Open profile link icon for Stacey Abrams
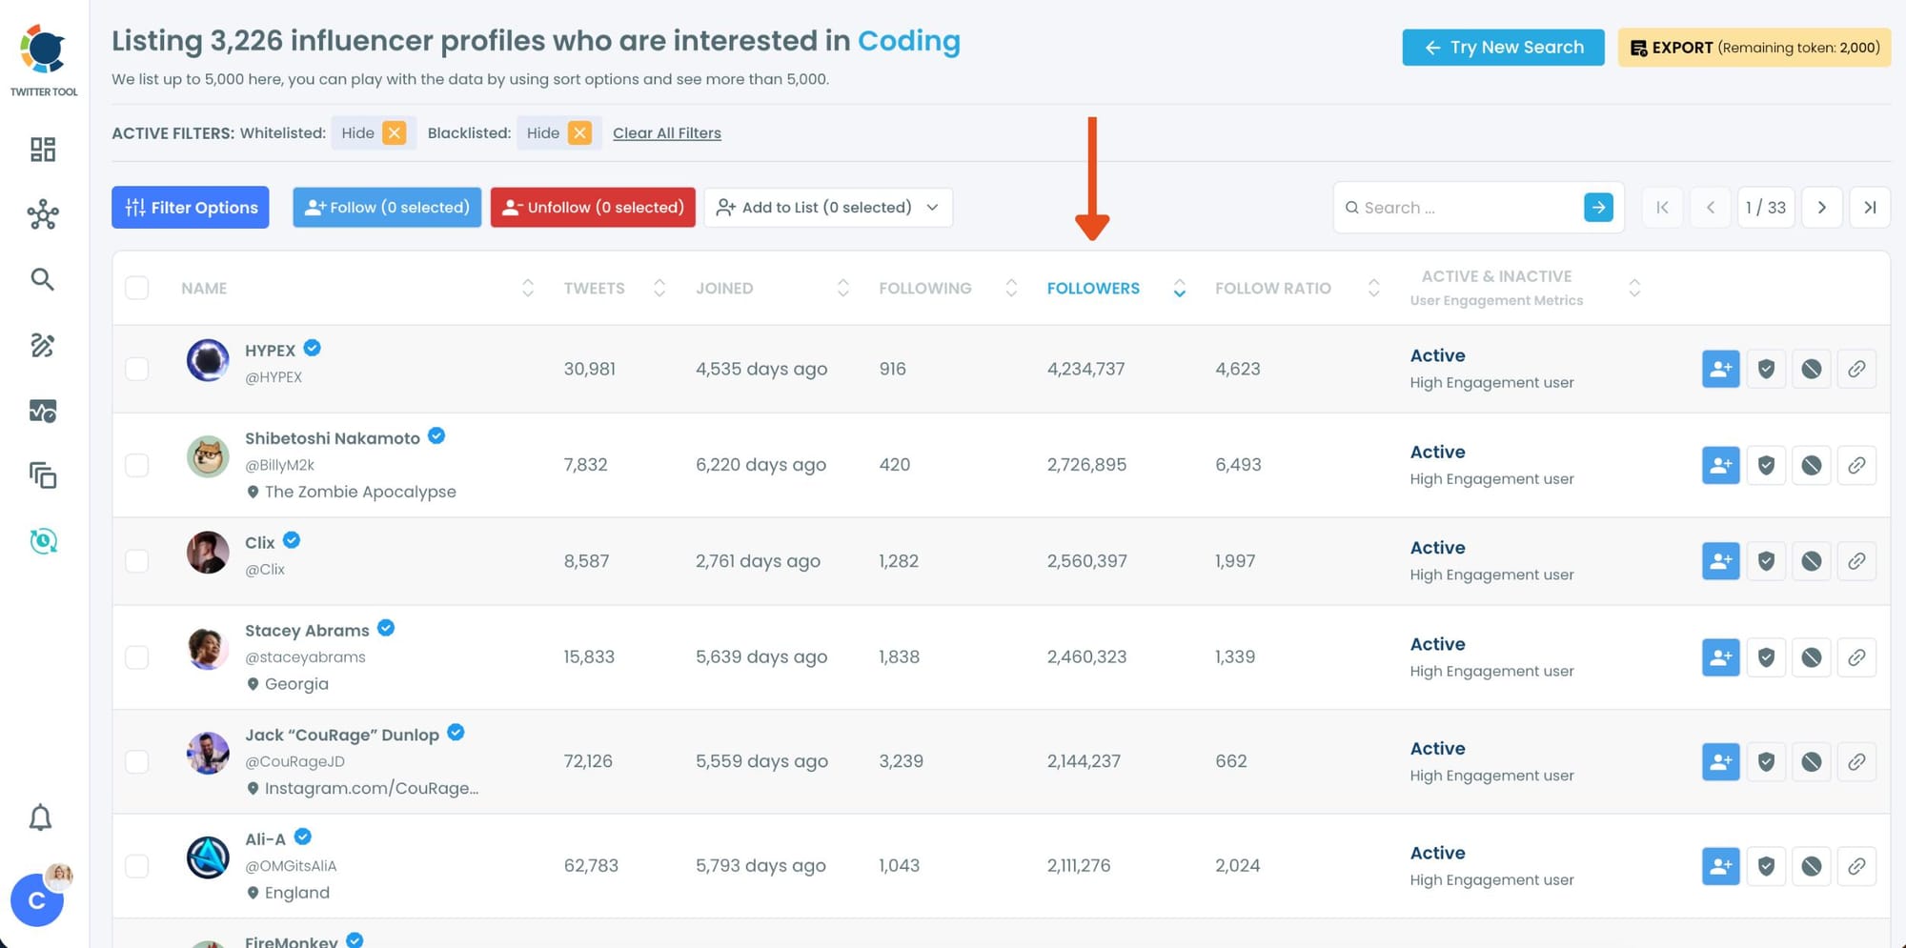This screenshot has width=1906, height=948. pos(1856,657)
